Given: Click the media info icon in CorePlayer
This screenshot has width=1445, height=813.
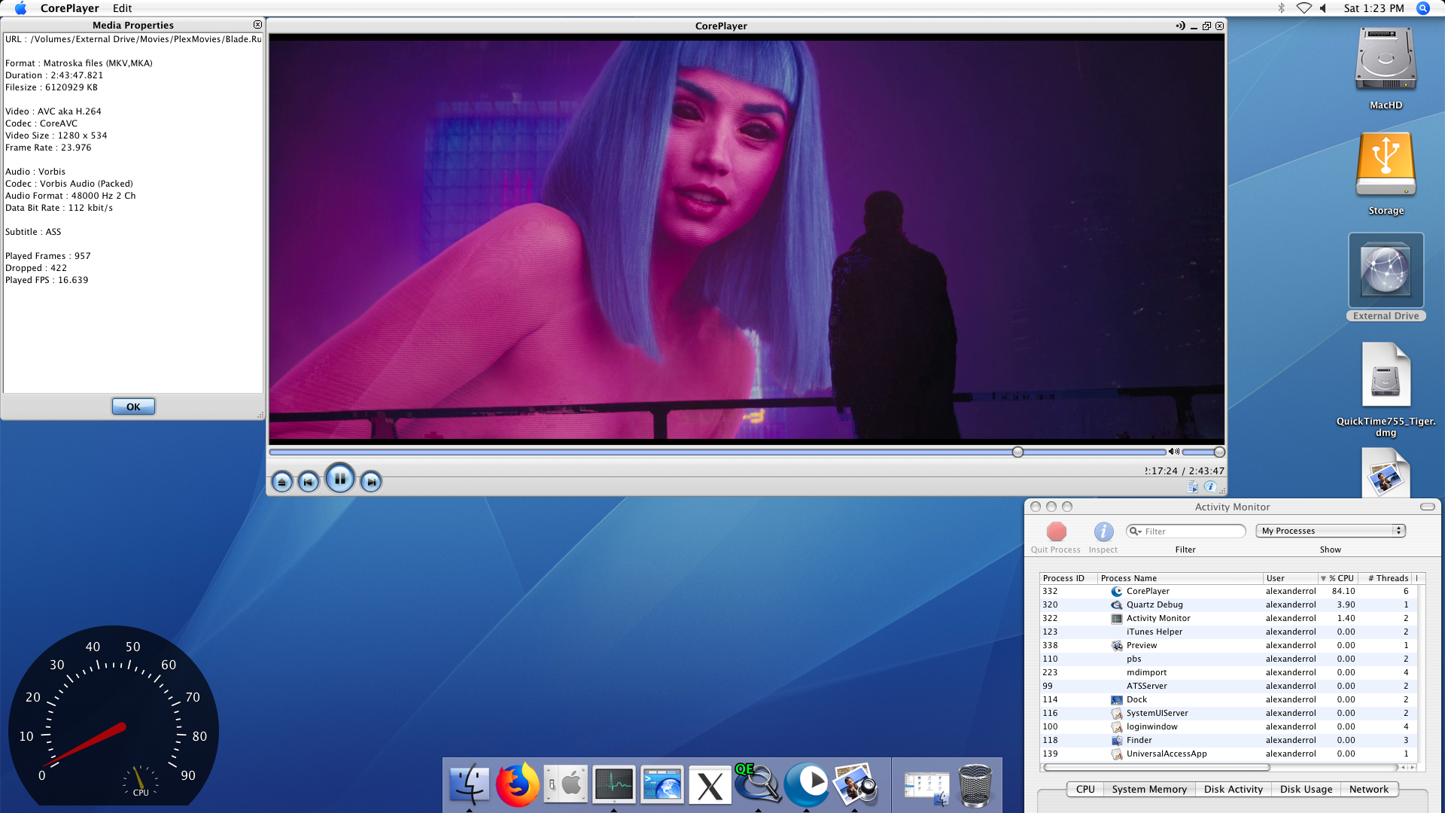Looking at the screenshot, I should [x=1210, y=487].
